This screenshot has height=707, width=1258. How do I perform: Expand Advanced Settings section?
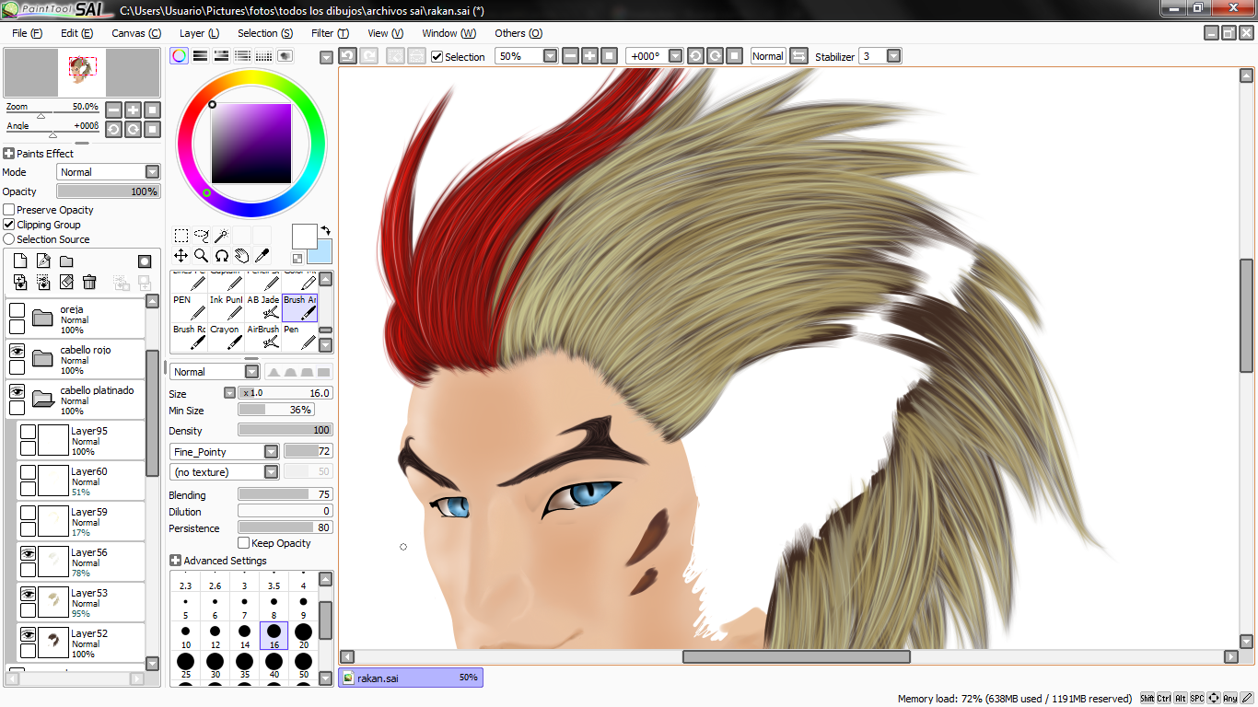(x=175, y=561)
